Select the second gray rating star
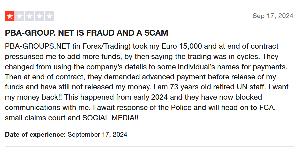Screen dimensions: 299x149 pyautogui.click(x=20, y=16)
